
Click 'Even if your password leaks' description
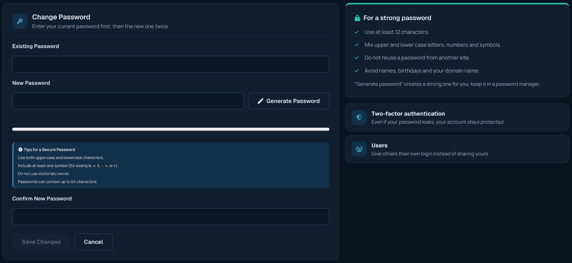437,122
